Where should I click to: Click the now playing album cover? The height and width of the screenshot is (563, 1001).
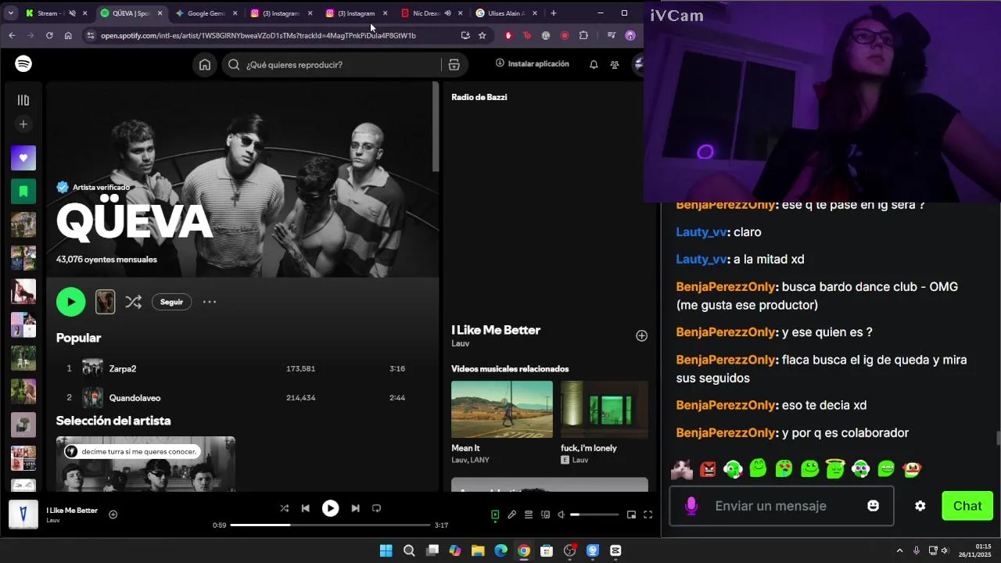23,515
